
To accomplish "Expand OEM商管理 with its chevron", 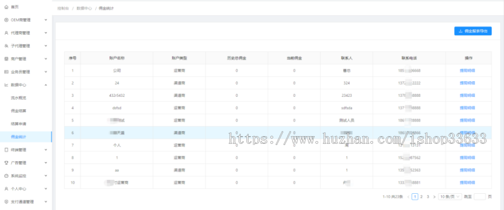I will (x=46, y=20).
